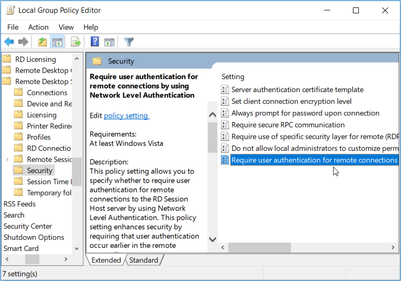The width and height of the screenshot is (401, 281).
Task: Open the View menu
Action: [66, 27]
